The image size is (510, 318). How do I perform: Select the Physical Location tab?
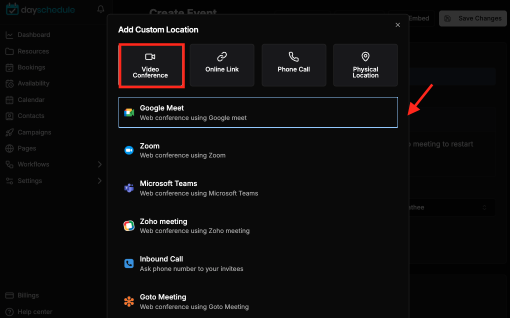(x=365, y=65)
